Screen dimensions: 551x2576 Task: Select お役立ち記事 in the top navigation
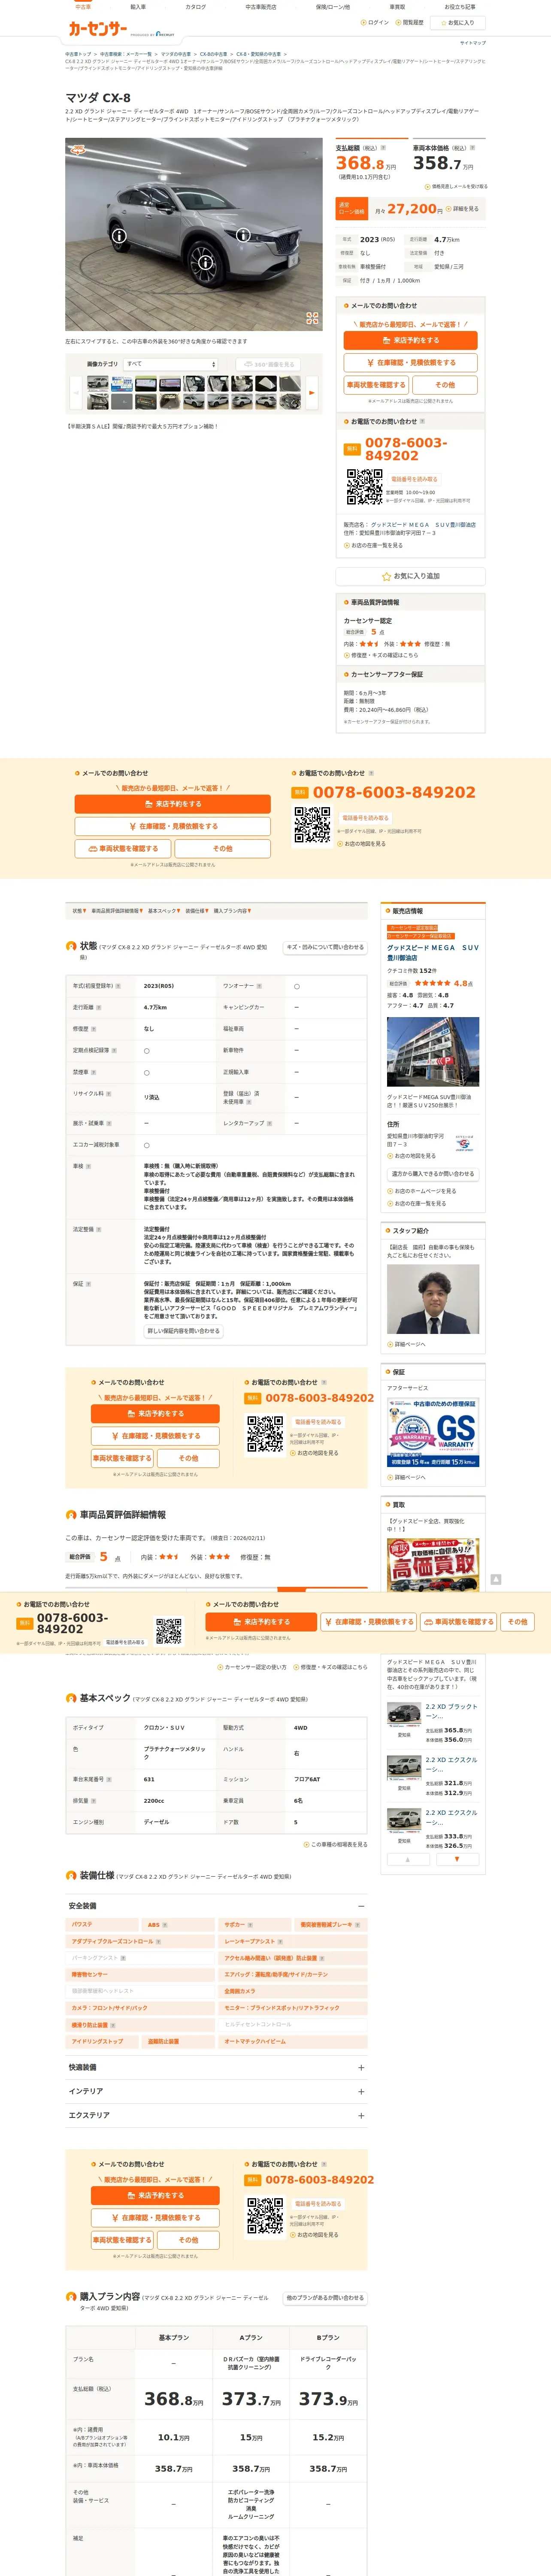460,7
